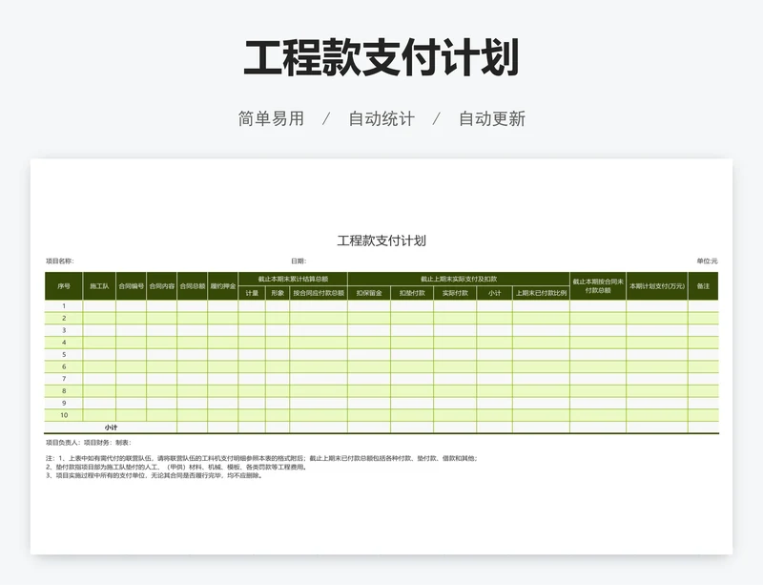The image size is (763, 585).
Task: Click row number 10 cell
Action: tap(64, 415)
